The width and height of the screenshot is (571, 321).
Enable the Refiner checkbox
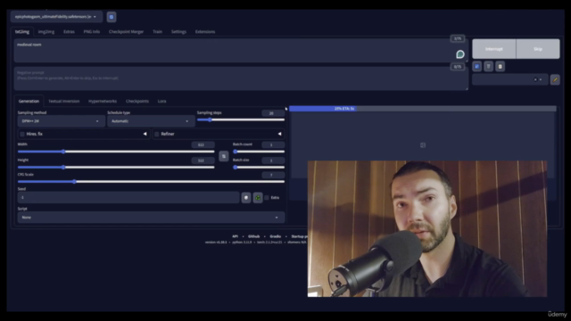[x=157, y=134]
